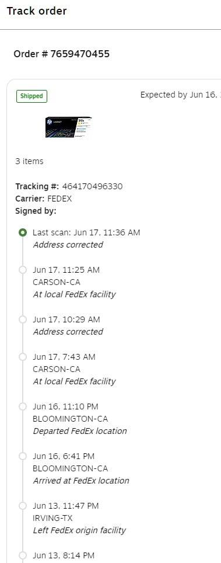Click the Signed by label
The height and width of the screenshot is (563, 221).
[36, 211]
